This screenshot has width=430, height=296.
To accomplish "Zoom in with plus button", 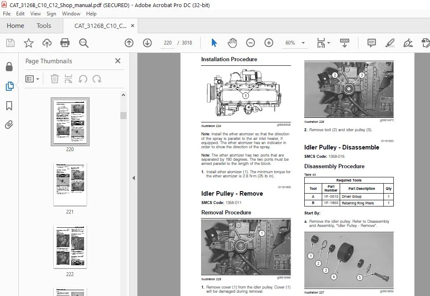I will [269, 43].
